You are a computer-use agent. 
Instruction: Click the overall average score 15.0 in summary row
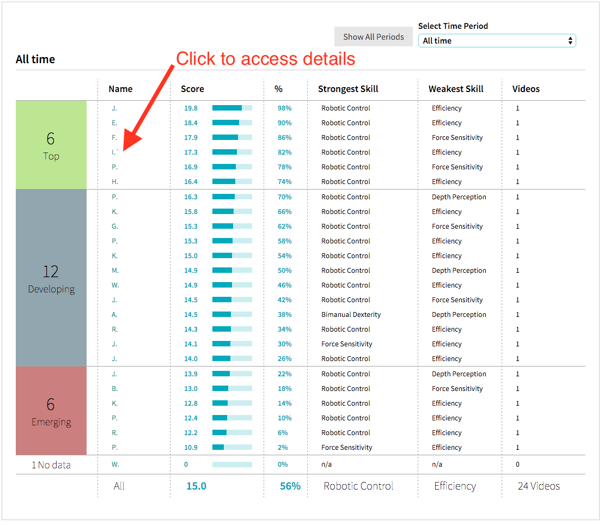pos(197,486)
